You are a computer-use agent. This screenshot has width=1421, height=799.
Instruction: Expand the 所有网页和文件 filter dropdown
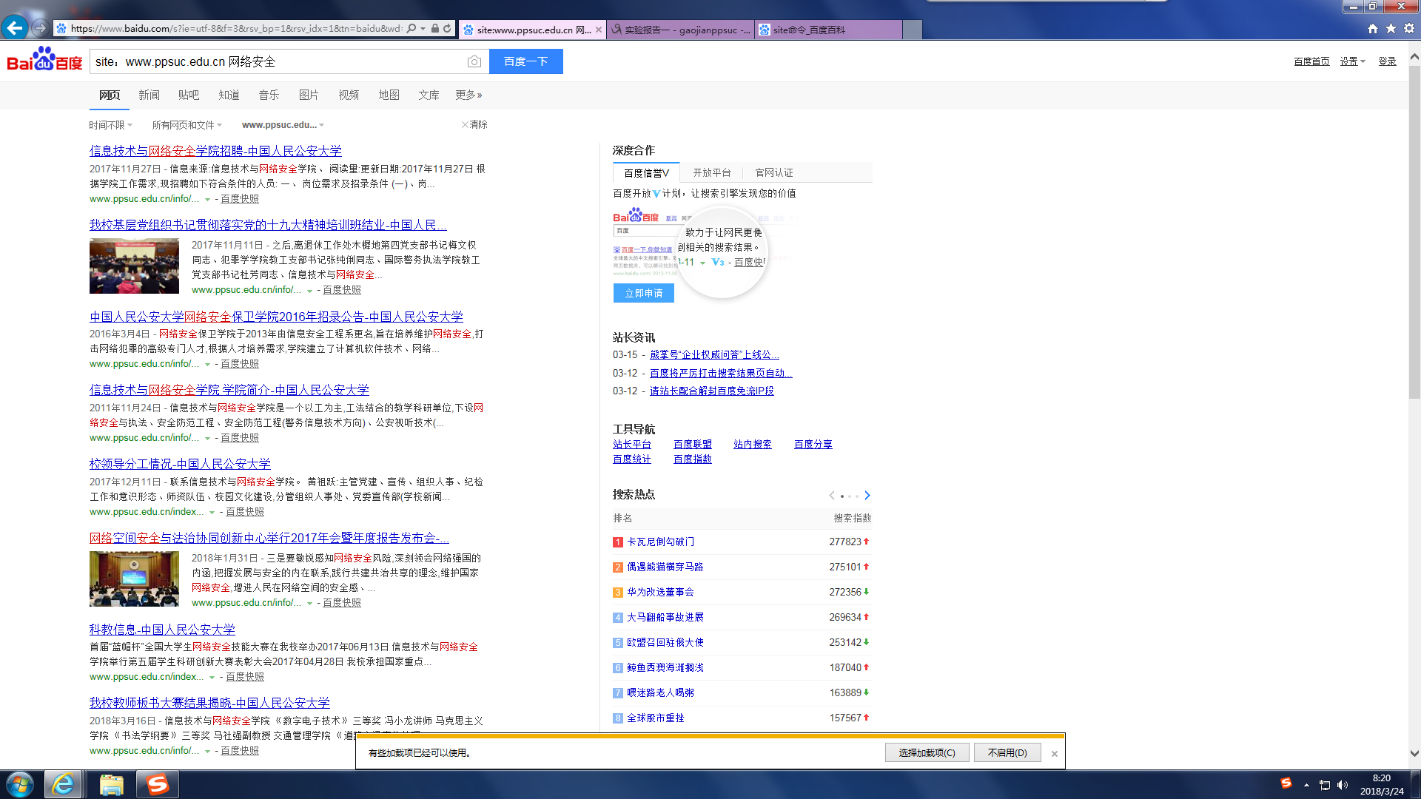(x=187, y=125)
